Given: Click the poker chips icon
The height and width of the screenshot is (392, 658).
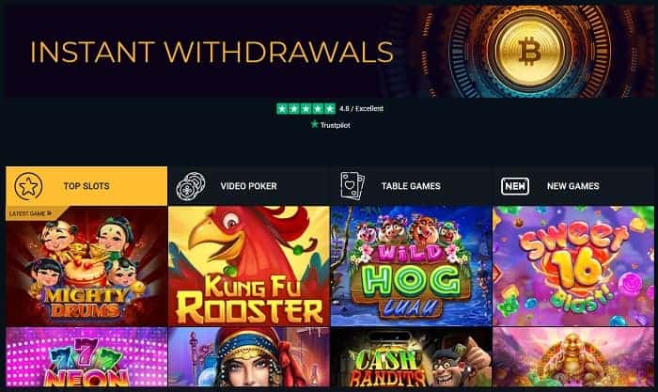Looking at the screenshot, I should [191, 186].
